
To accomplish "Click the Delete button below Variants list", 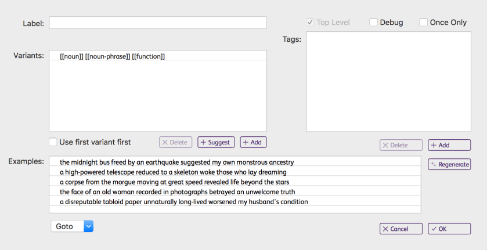I will click(176, 142).
